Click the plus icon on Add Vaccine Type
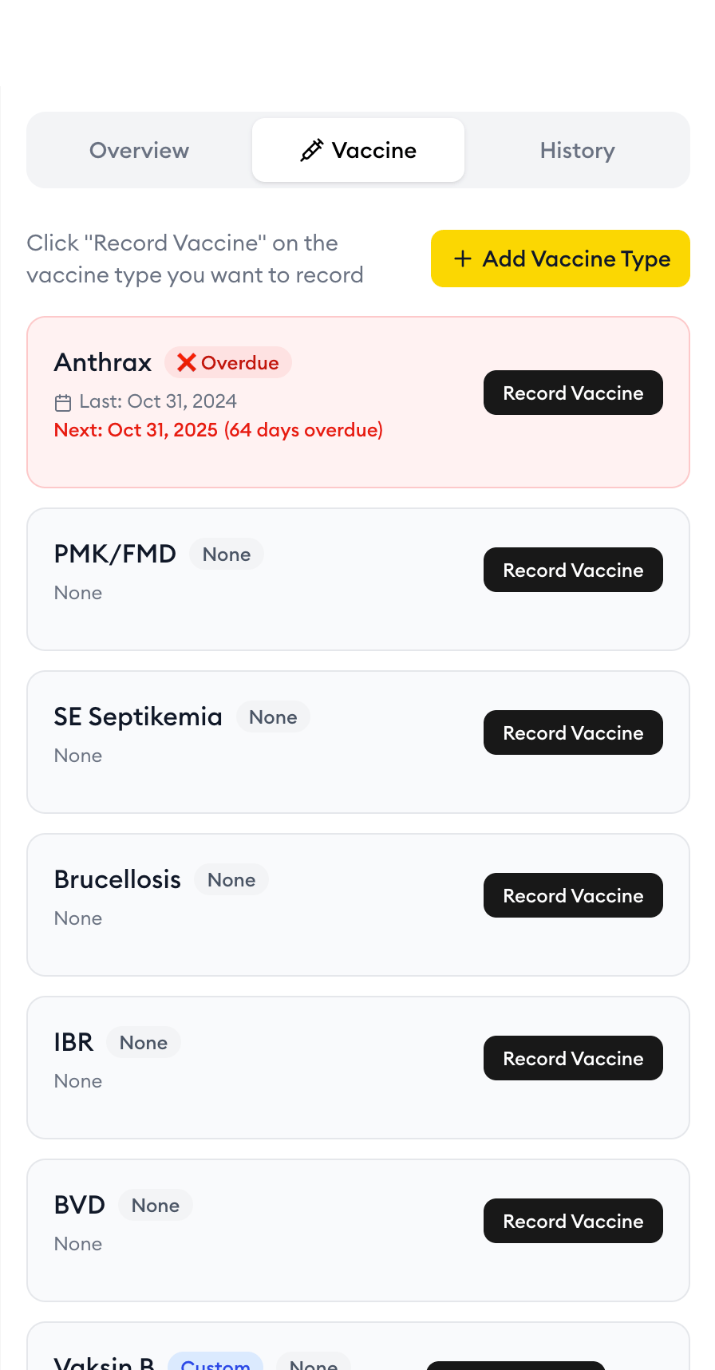 462,259
